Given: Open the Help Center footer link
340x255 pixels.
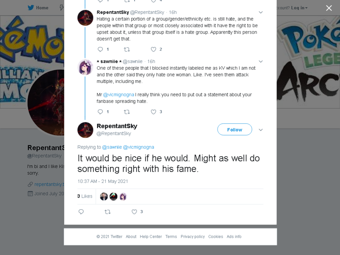Looking at the screenshot, I should (151, 236).
